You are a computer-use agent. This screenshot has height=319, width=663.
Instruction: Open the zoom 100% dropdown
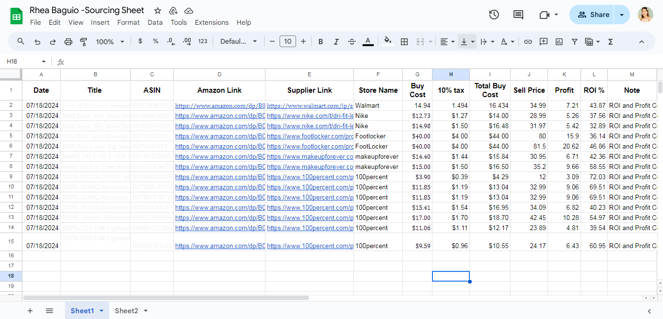click(x=110, y=42)
